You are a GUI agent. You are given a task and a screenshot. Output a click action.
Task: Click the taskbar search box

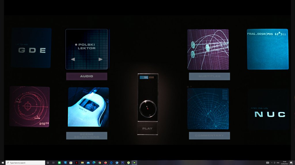25,163
